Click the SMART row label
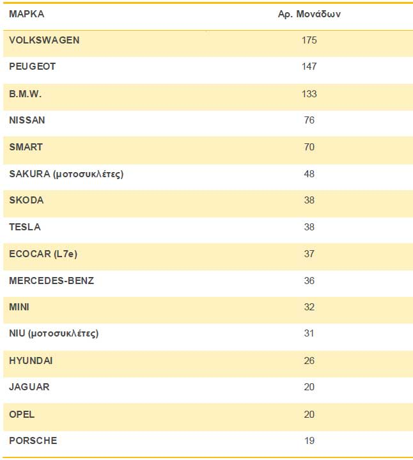Screen dimensions: 413x460 tap(26, 147)
